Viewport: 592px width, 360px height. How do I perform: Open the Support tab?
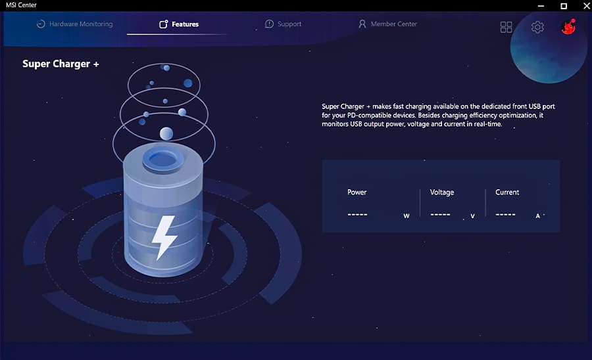pos(289,24)
